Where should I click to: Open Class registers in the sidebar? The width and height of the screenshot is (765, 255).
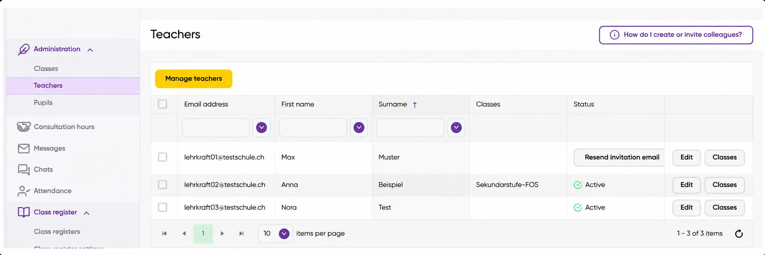tap(57, 232)
